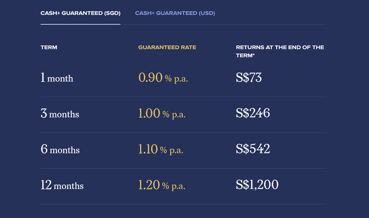Choose the 6 months term
369x218 pixels.
click(x=60, y=149)
